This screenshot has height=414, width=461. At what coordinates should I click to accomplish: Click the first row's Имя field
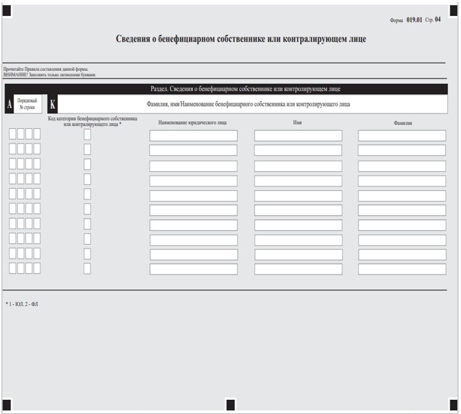click(x=298, y=135)
